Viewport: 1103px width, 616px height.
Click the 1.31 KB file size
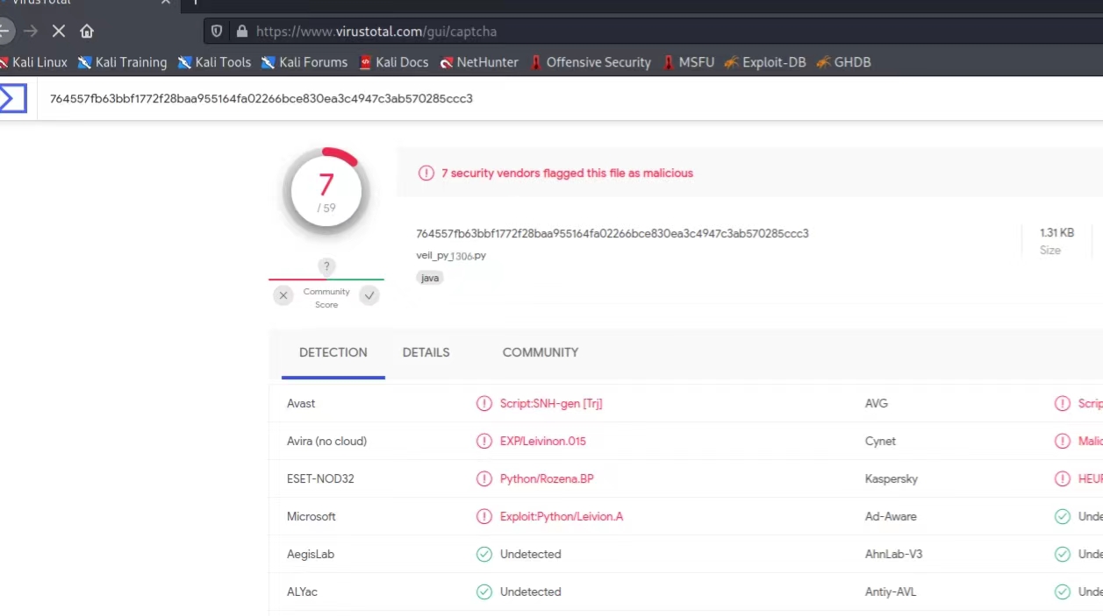[1056, 233]
